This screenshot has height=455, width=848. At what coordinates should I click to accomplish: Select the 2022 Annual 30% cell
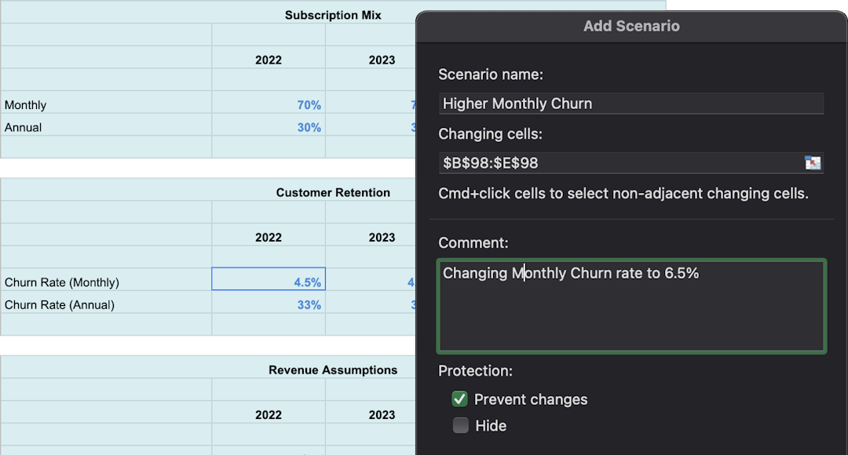pyautogui.click(x=269, y=127)
